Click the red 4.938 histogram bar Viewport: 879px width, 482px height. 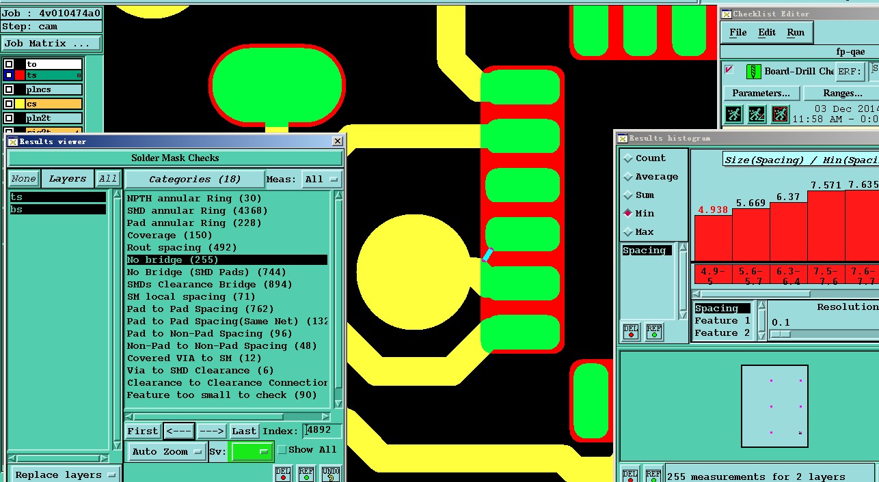[x=713, y=238]
